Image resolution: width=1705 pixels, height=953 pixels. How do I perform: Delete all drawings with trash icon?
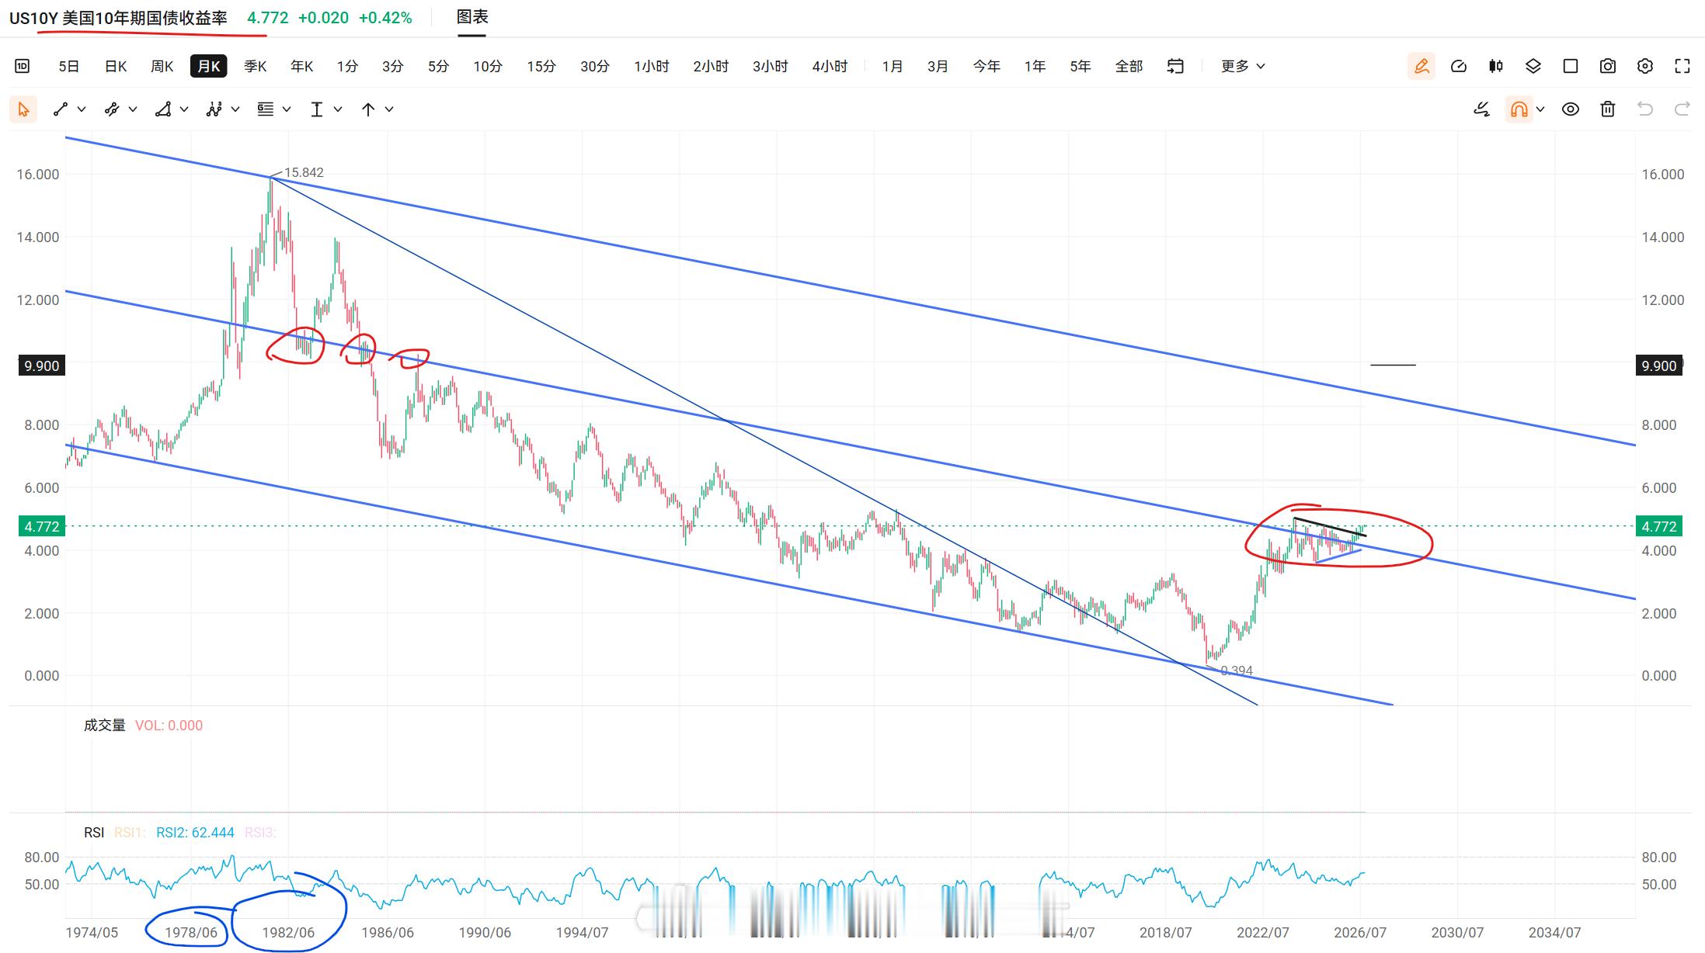point(1608,109)
